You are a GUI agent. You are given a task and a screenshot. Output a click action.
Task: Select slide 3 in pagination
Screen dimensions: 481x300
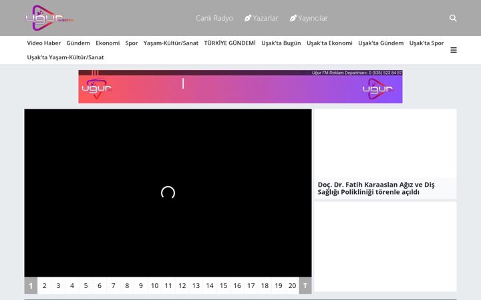coord(58,285)
